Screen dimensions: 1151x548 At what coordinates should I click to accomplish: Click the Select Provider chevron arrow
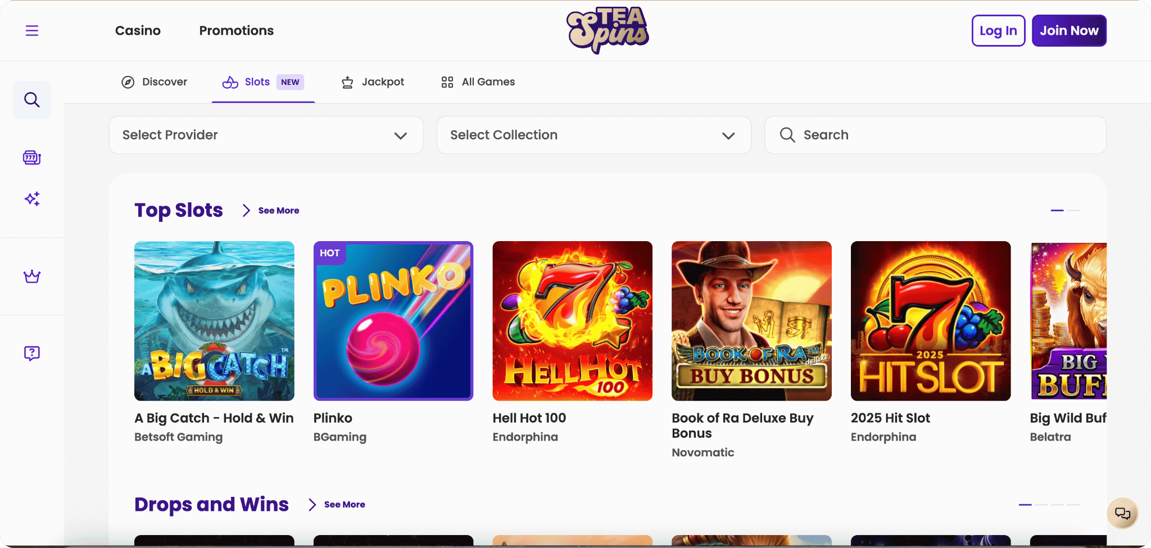(x=401, y=135)
